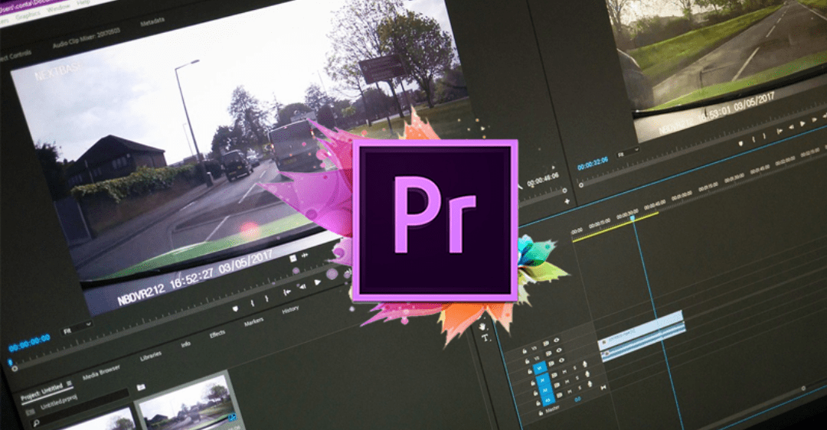The image size is (827, 430).
Task: Select the Type tool beside the timeline
Action: (485, 337)
